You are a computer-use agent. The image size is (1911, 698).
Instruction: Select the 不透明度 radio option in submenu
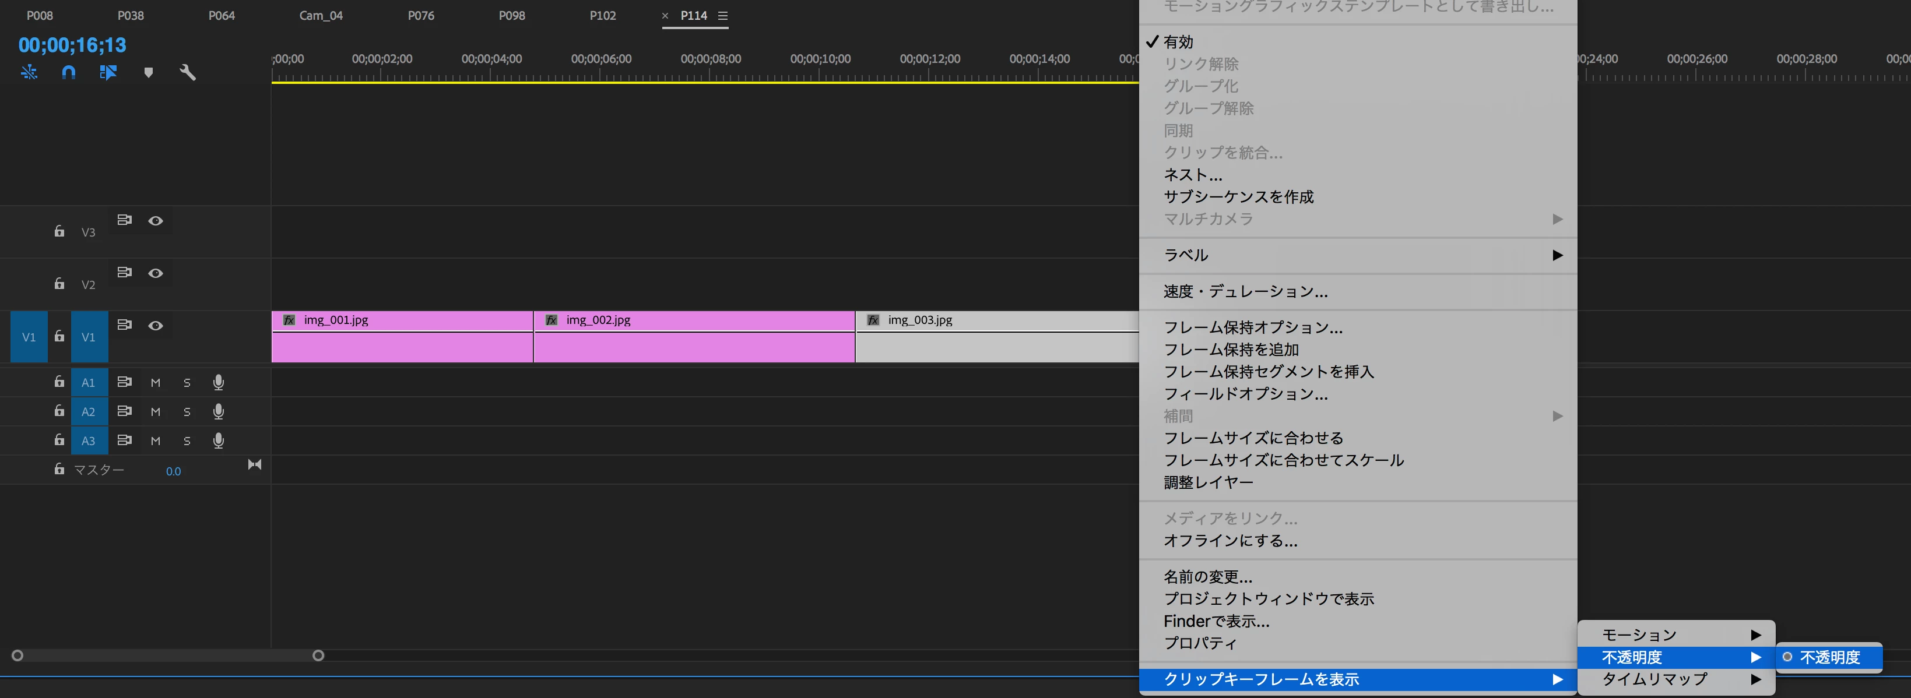(x=1829, y=657)
